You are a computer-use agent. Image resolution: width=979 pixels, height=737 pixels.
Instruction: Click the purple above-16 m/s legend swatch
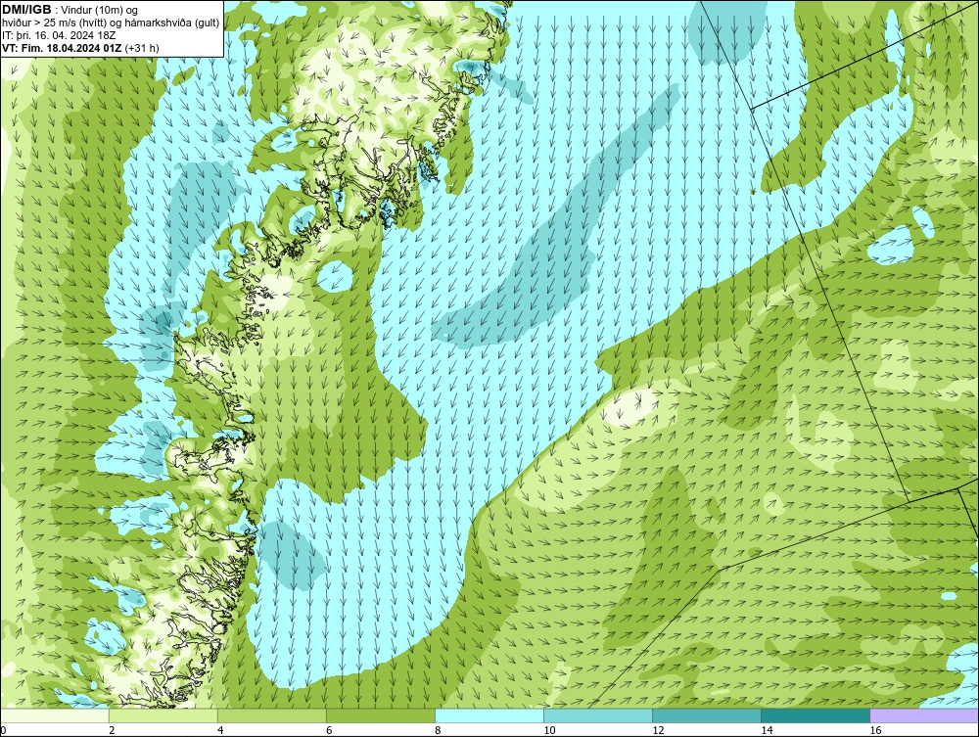coord(924,715)
